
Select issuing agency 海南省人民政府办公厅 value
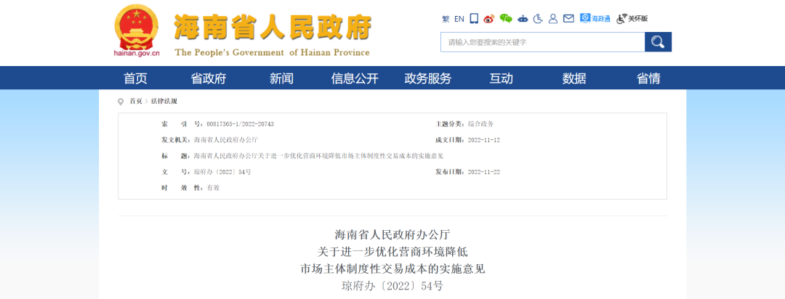tap(226, 140)
